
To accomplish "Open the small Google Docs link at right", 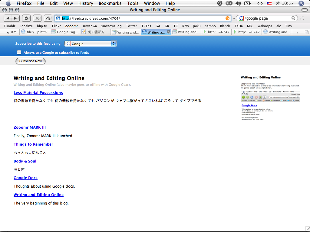I will pyautogui.click(x=249, y=105).
